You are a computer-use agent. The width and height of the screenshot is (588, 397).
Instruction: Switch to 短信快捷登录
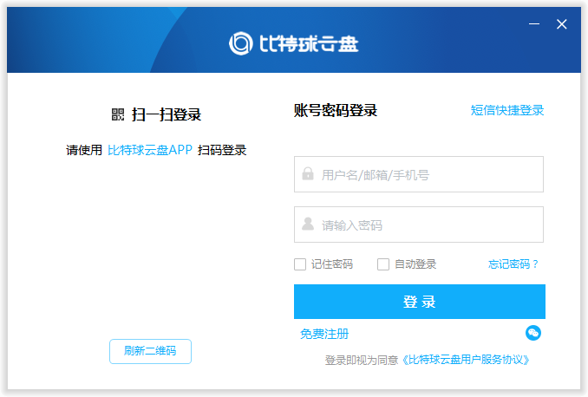pyautogui.click(x=507, y=110)
